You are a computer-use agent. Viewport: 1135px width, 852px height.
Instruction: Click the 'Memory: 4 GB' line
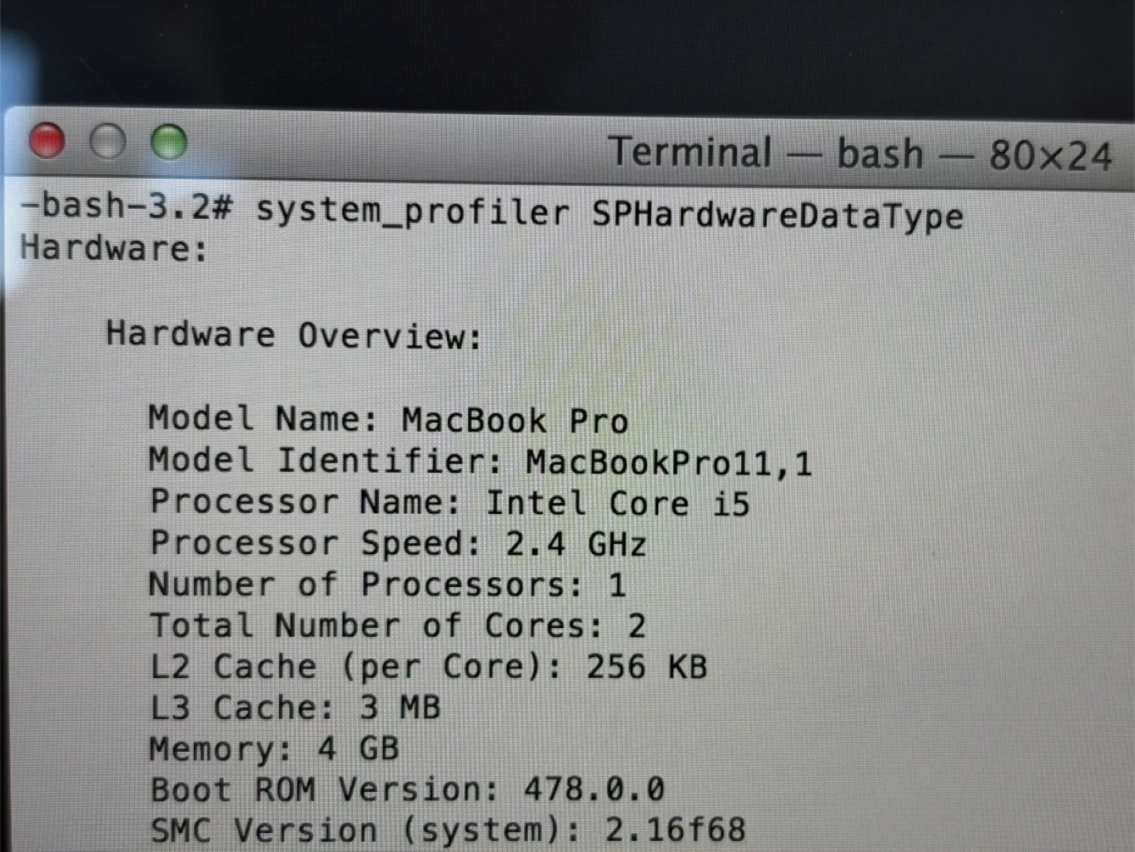tap(274, 749)
